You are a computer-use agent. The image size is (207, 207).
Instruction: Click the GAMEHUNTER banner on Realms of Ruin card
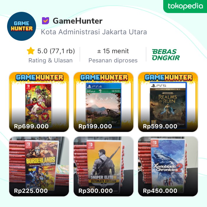pos(168,77)
